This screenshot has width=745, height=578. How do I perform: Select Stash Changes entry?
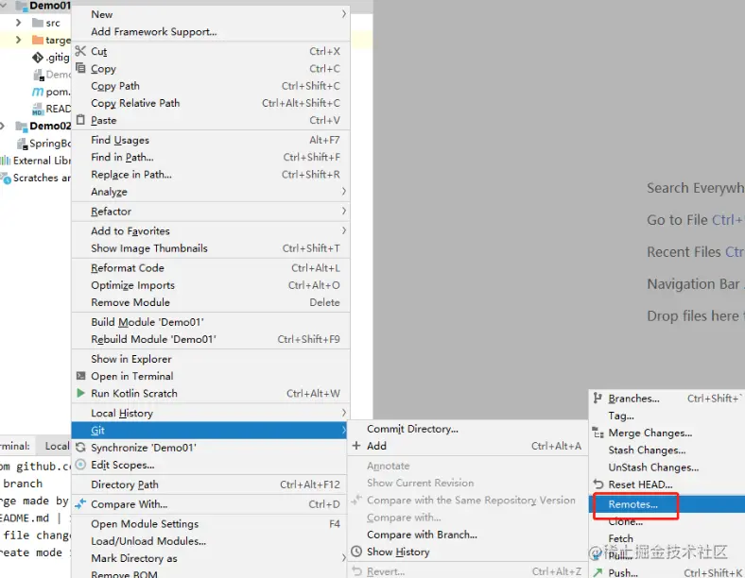[x=667, y=450]
